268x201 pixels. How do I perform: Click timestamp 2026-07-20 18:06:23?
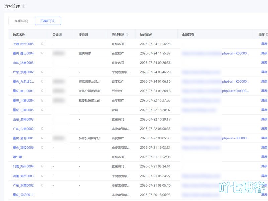click(x=155, y=195)
